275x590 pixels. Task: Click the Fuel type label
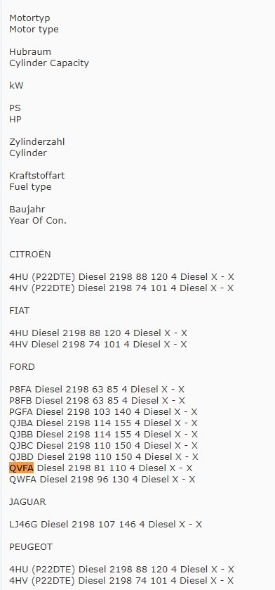[x=30, y=187]
